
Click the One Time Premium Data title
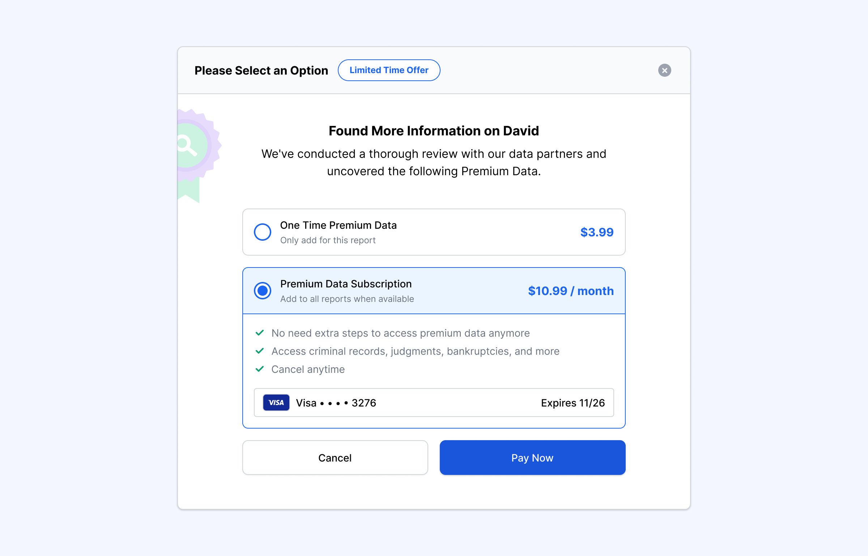coord(339,225)
